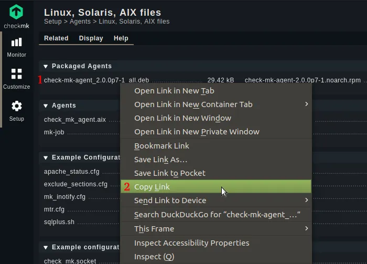367x264 pixels.
Task: Open check-mk-agent-2.0.0p7-1.noarch.rpm link
Action: pyautogui.click(x=303, y=80)
